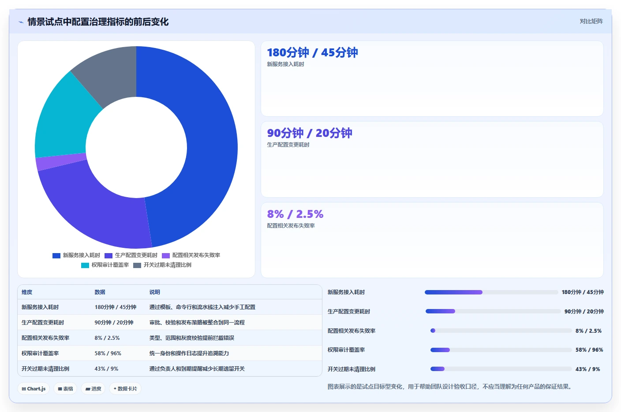This screenshot has width=621, height=412.
Task: Toggle the 开关过期未清理比例 legend item
Action: click(162, 265)
